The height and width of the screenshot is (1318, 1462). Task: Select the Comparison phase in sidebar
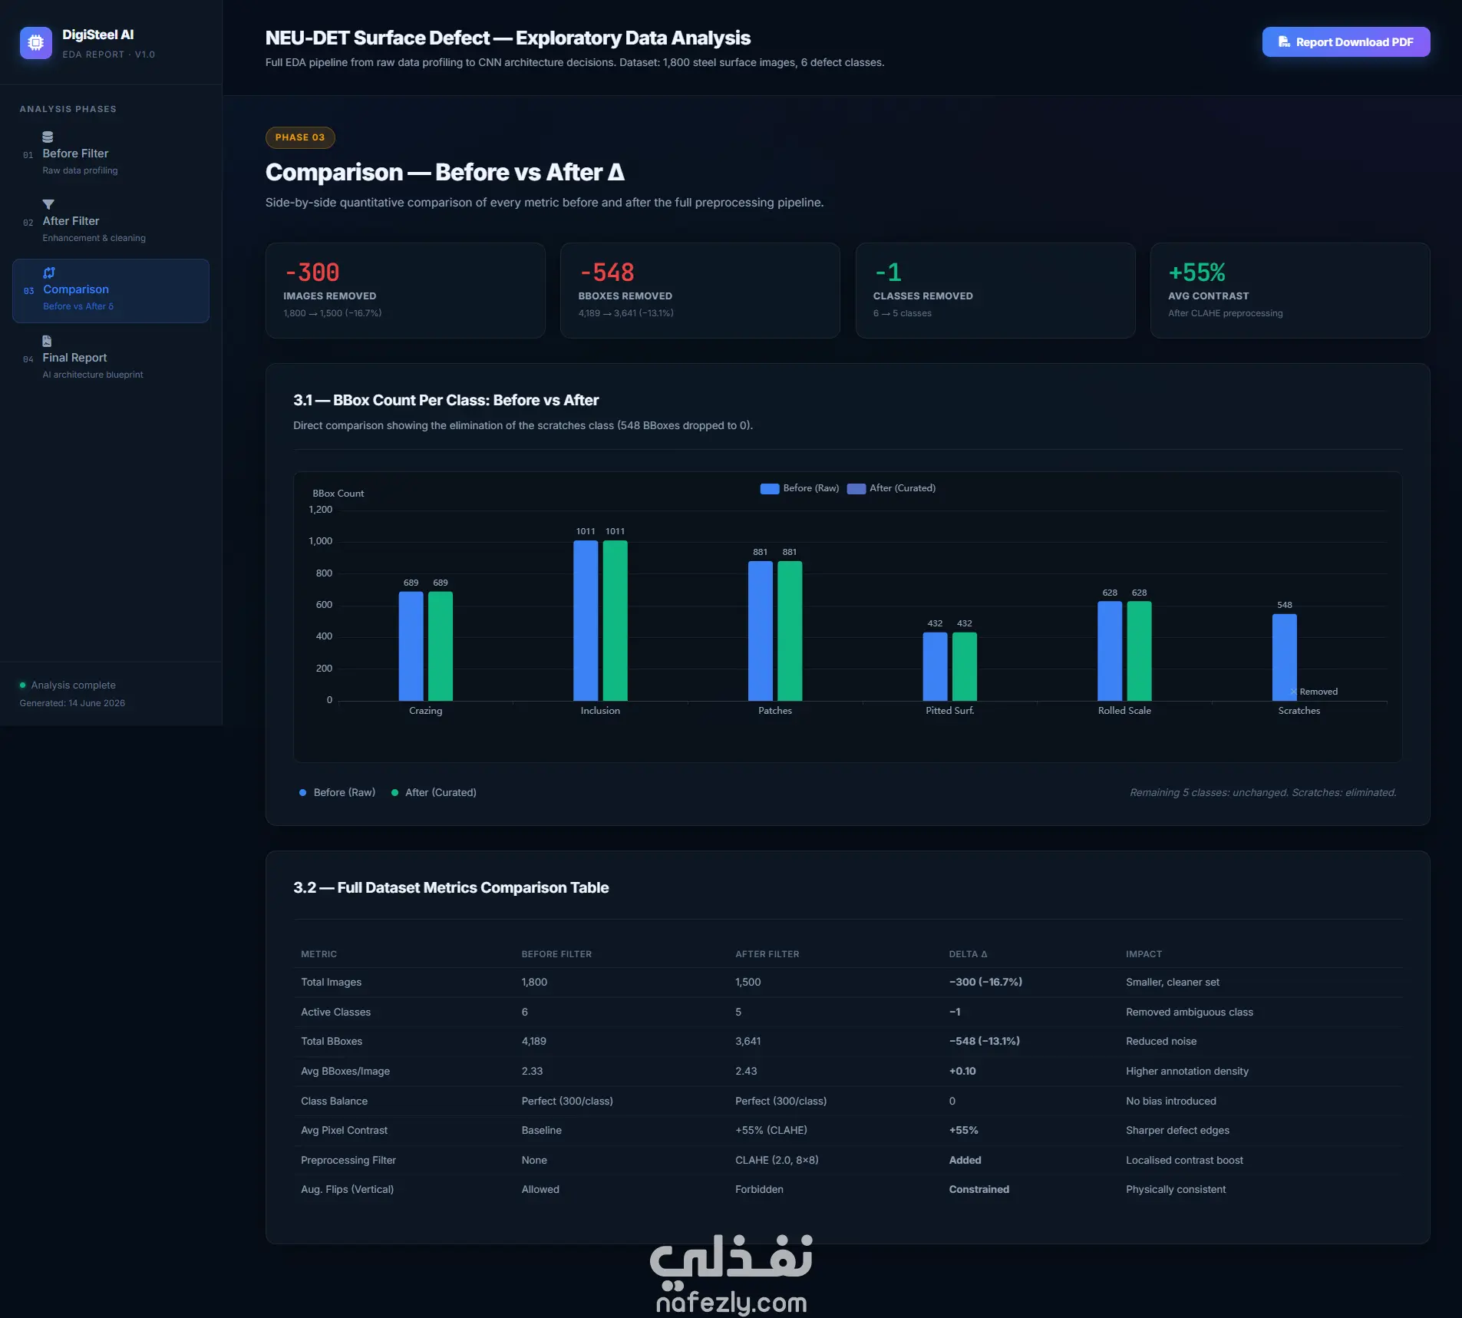coord(111,290)
